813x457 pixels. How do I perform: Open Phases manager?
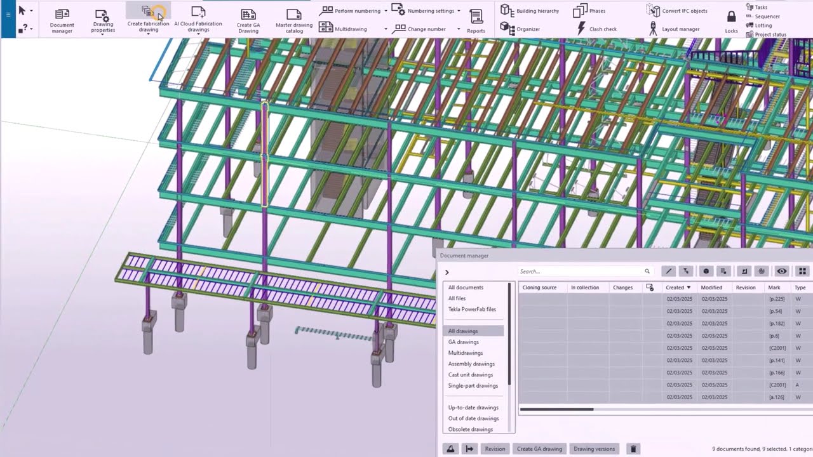589,10
